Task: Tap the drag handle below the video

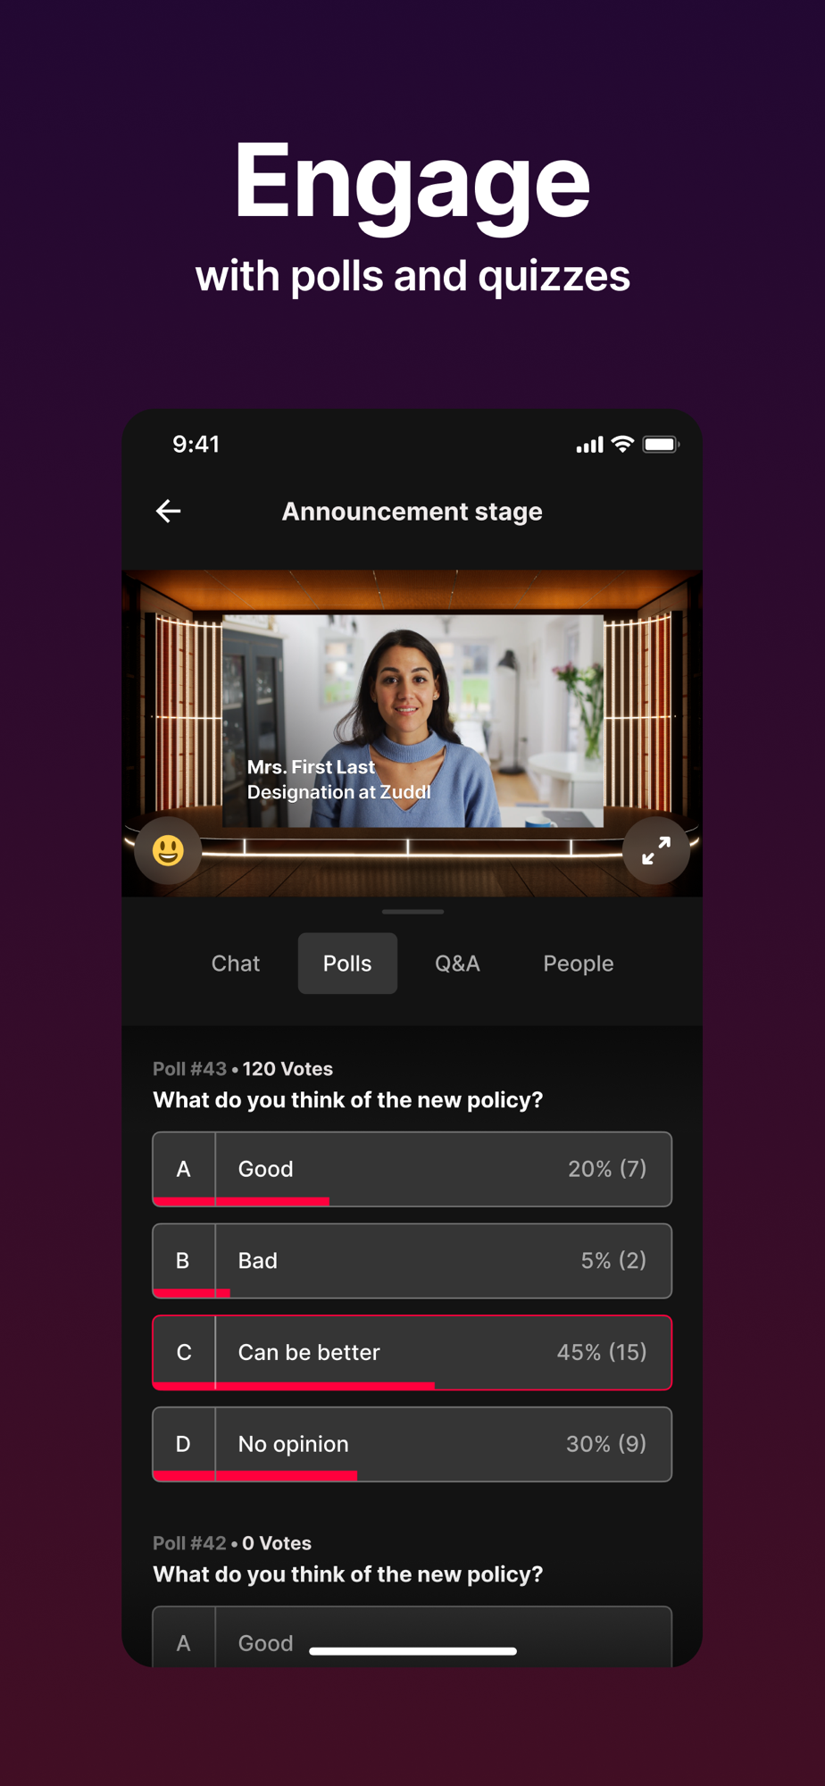Action: pyautogui.click(x=412, y=912)
